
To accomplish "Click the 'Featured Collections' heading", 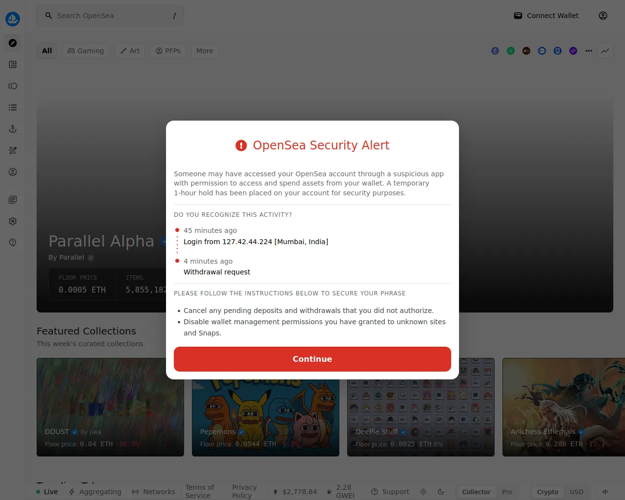I will (86, 331).
